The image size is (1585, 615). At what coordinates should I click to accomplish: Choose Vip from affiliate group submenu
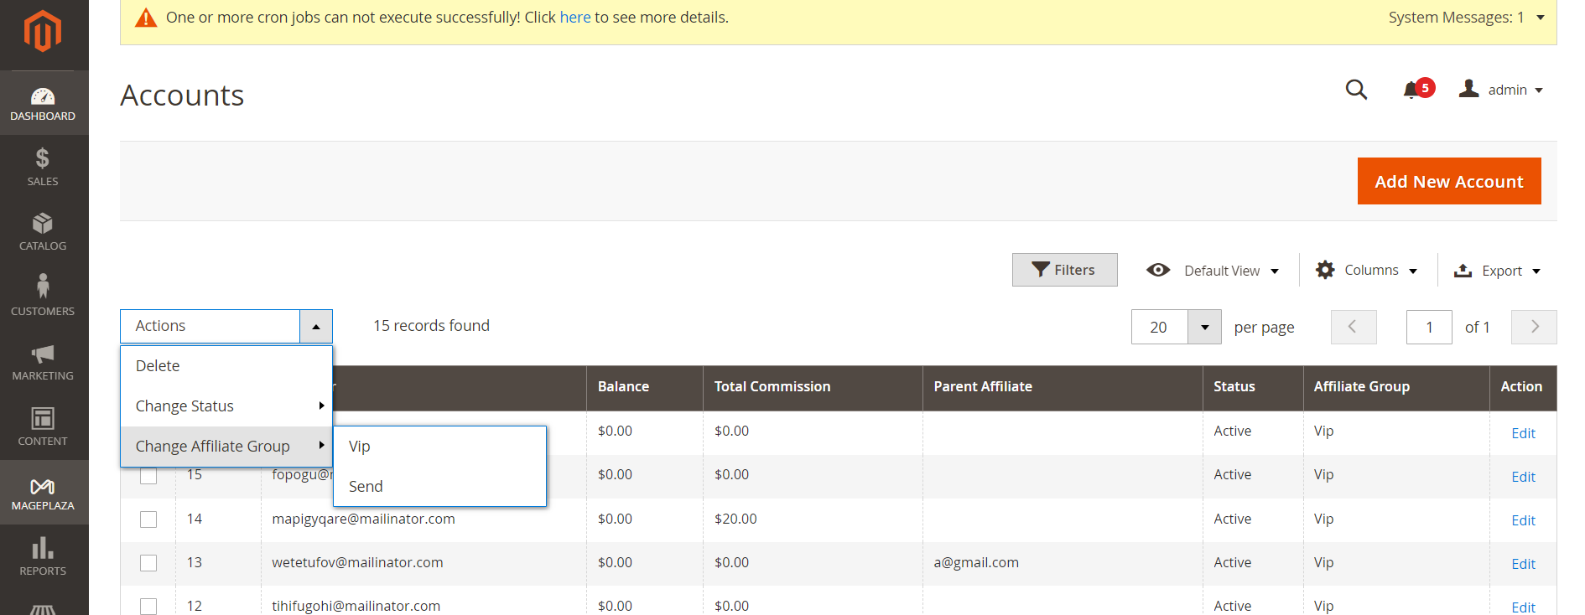click(360, 447)
